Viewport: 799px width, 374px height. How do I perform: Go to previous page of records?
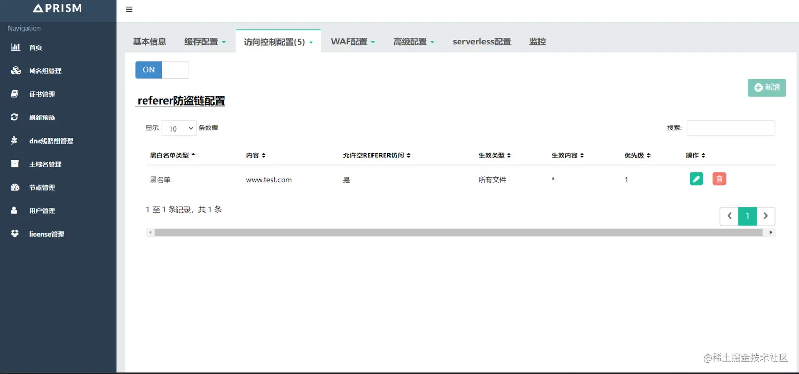pos(729,216)
